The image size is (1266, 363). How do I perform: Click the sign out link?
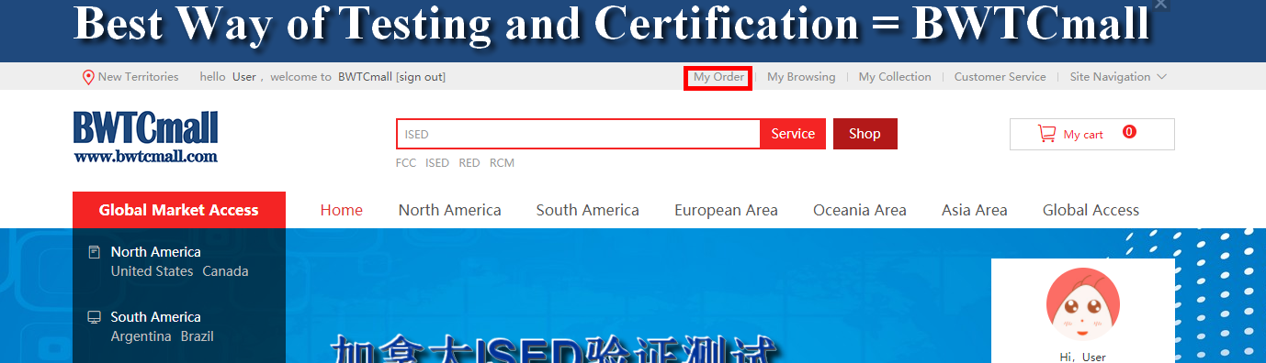point(421,77)
